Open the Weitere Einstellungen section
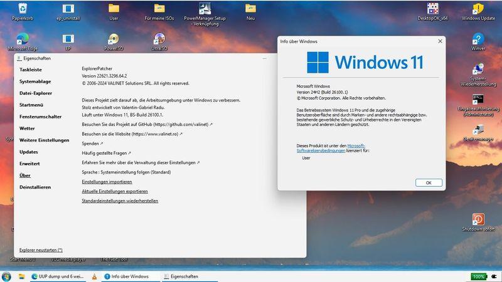Image resolution: width=502 pixels, height=282 pixels. (44, 140)
